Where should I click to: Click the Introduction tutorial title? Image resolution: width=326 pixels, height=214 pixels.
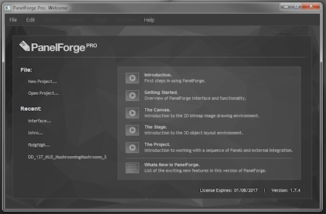point(158,75)
